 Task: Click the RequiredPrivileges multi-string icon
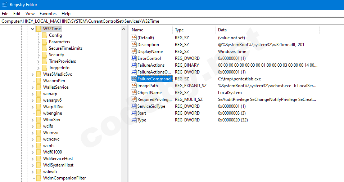(133, 99)
